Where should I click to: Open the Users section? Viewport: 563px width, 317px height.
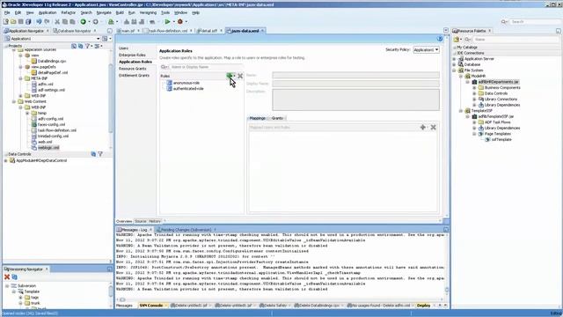pyautogui.click(x=123, y=48)
